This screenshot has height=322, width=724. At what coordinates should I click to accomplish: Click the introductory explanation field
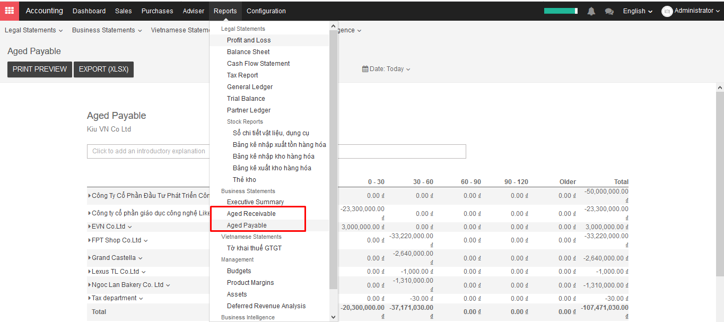276,151
